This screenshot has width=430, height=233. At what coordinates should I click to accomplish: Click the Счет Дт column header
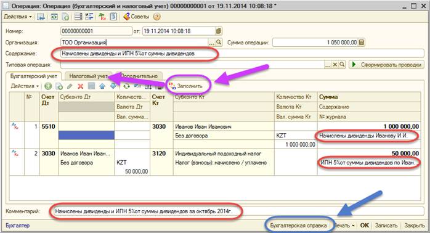point(49,107)
